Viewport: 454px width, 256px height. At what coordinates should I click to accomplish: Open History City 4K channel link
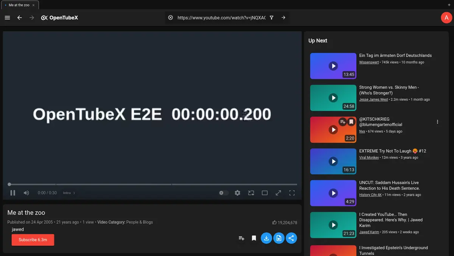(x=370, y=195)
